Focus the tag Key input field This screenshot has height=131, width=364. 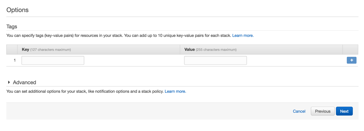tap(53, 60)
